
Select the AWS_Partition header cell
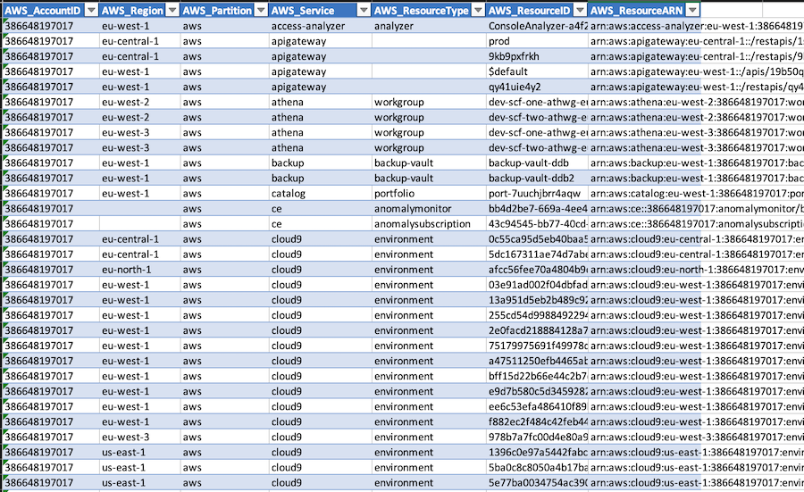pos(224,10)
